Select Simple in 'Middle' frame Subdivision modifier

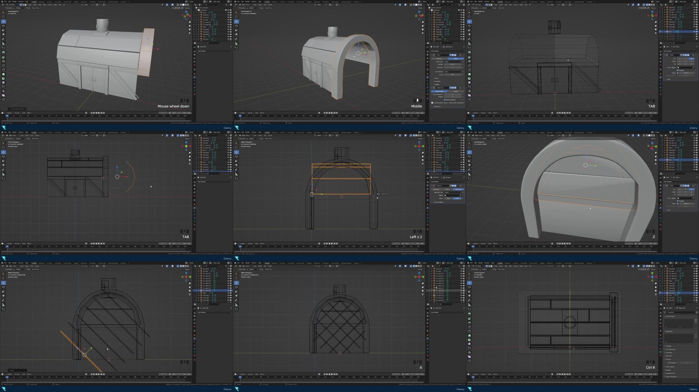pos(456,92)
